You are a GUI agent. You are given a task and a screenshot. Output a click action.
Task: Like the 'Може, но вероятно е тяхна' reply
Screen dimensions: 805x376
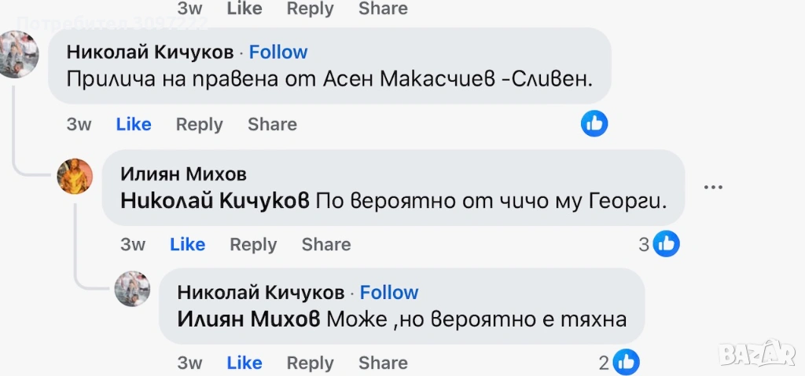coord(244,363)
